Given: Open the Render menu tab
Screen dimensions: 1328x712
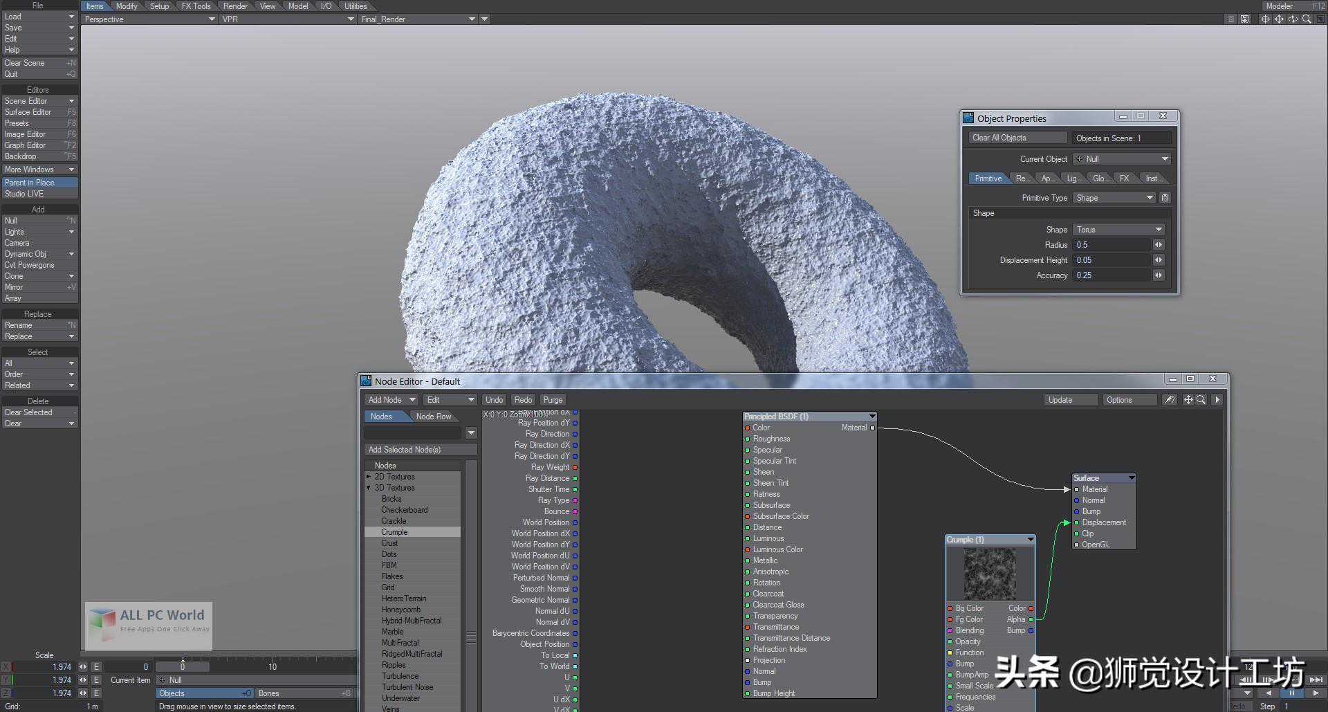Looking at the screenshot, I should coord(235,6).
